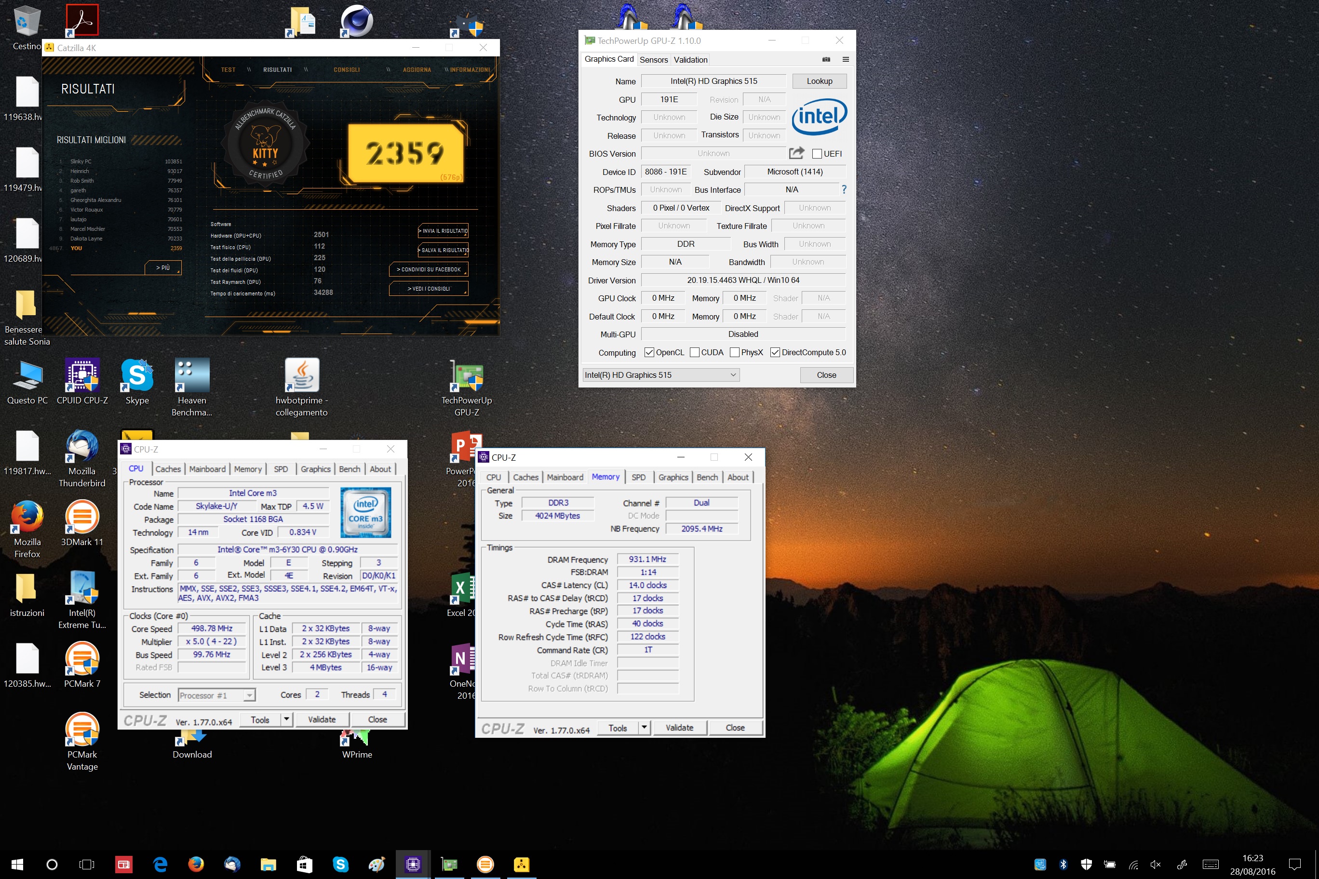The height and width of the screenshot is (879, 1319).
Task: Open the Mozilla Firefox desktop icon
Action: pyautogui.click(x=27, y=530)
